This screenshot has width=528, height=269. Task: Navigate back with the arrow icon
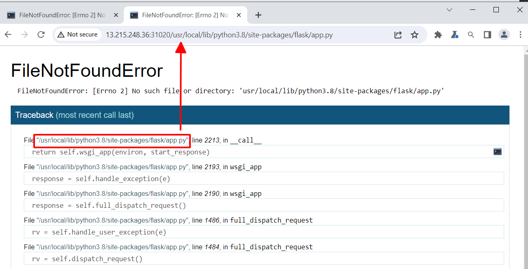pos(8,34)
